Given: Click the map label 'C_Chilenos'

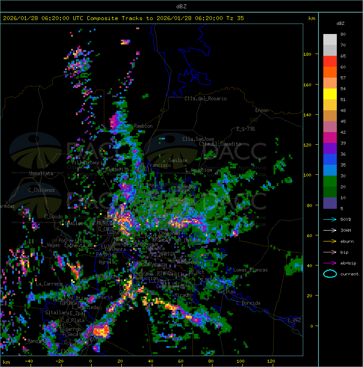Looking at the screenshot, I should 41,190.
